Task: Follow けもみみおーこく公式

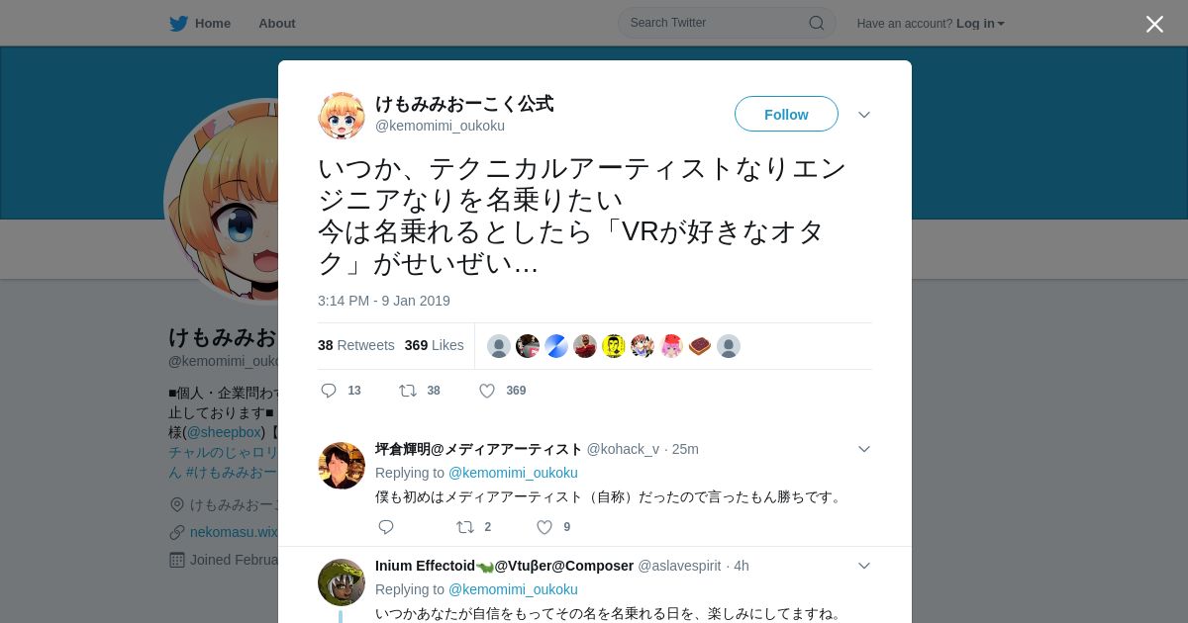Action: pos(786,114)
